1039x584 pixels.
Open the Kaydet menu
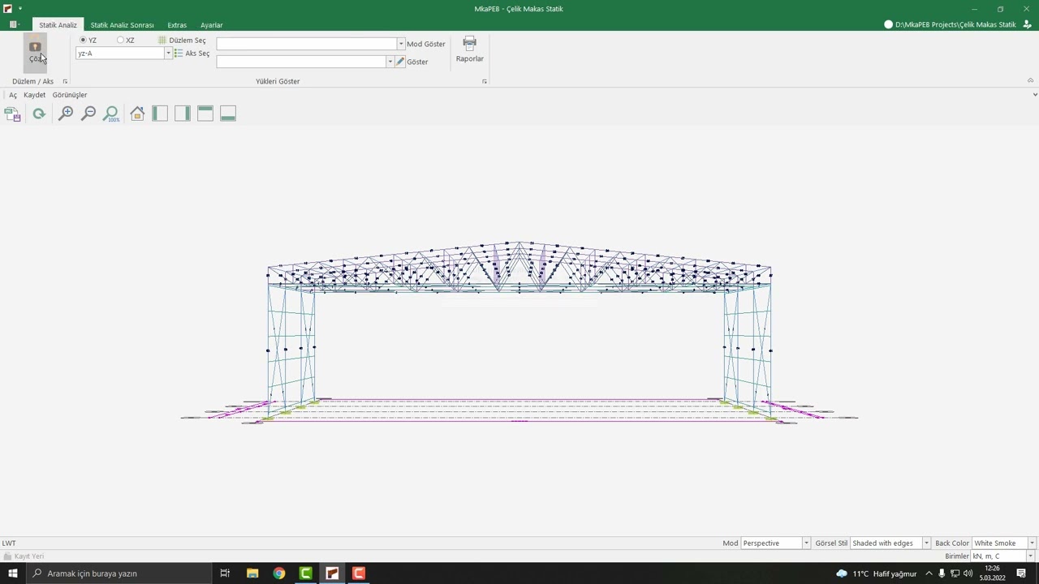click(x=35, y=95)
